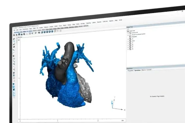Expand the PA part node
This screenshot has height=123, width=185.
[128, 49]
